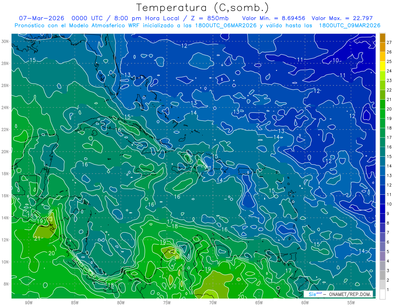Viewport: 398px width, 307px height.
Task: Click the "Valor Min. = 8.69456" value
Action: [x=274, y=18]
